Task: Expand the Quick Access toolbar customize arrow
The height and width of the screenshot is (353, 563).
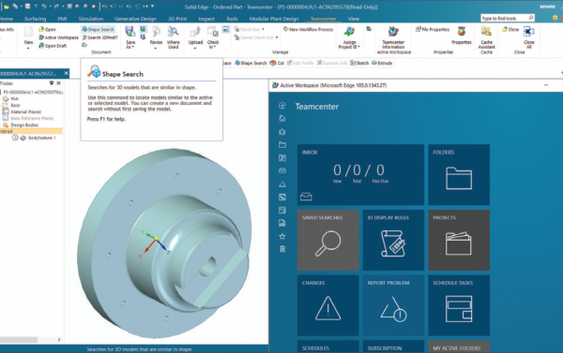Action: pyautogui.click(x=153, y=7)
